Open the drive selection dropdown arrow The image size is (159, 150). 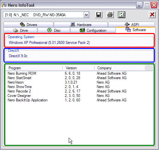[86, 15]
